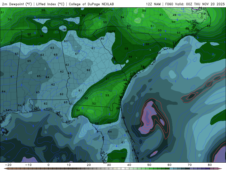Viewport: 226px width, 170px height.
Task: Click the '30' label on color scale
Action: 109,165
